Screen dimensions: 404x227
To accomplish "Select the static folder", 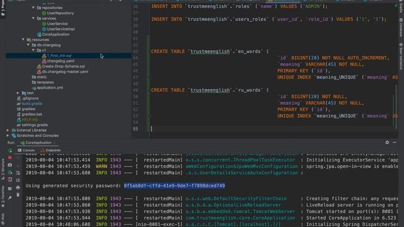I will tap(39, 77).
